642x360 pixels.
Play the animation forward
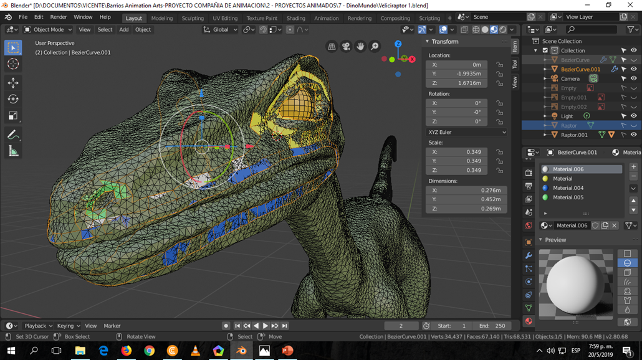coord(266,326)
